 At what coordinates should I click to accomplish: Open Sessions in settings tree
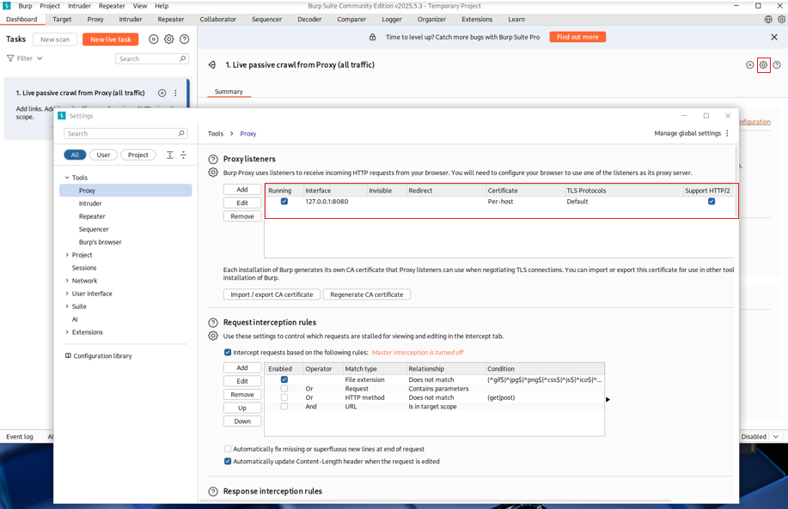point(84,268)
